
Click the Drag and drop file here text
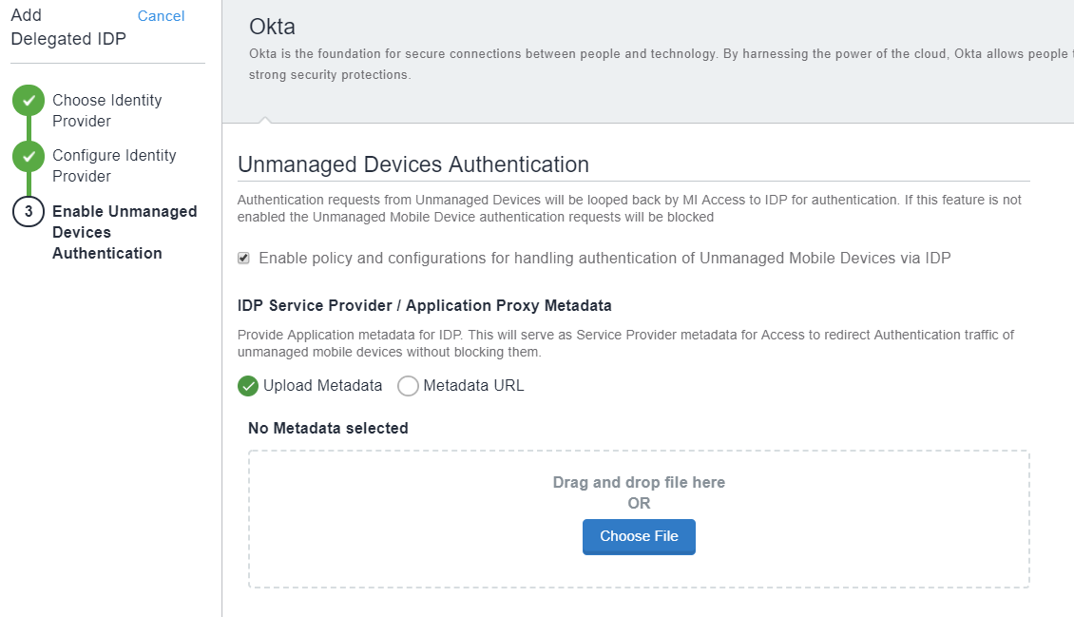pos(639,482)
